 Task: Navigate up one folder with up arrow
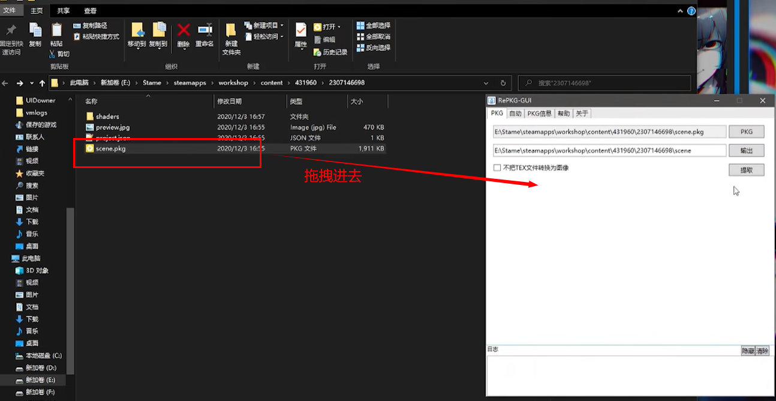[42, 83]
